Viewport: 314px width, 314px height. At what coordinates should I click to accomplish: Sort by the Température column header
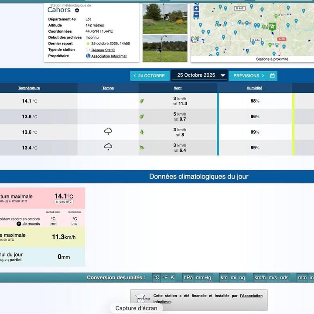(x=29, y=88)
